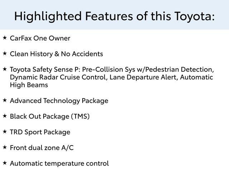
Task: Select the Black Out Package (TMS) item
Action: [50, 116]
